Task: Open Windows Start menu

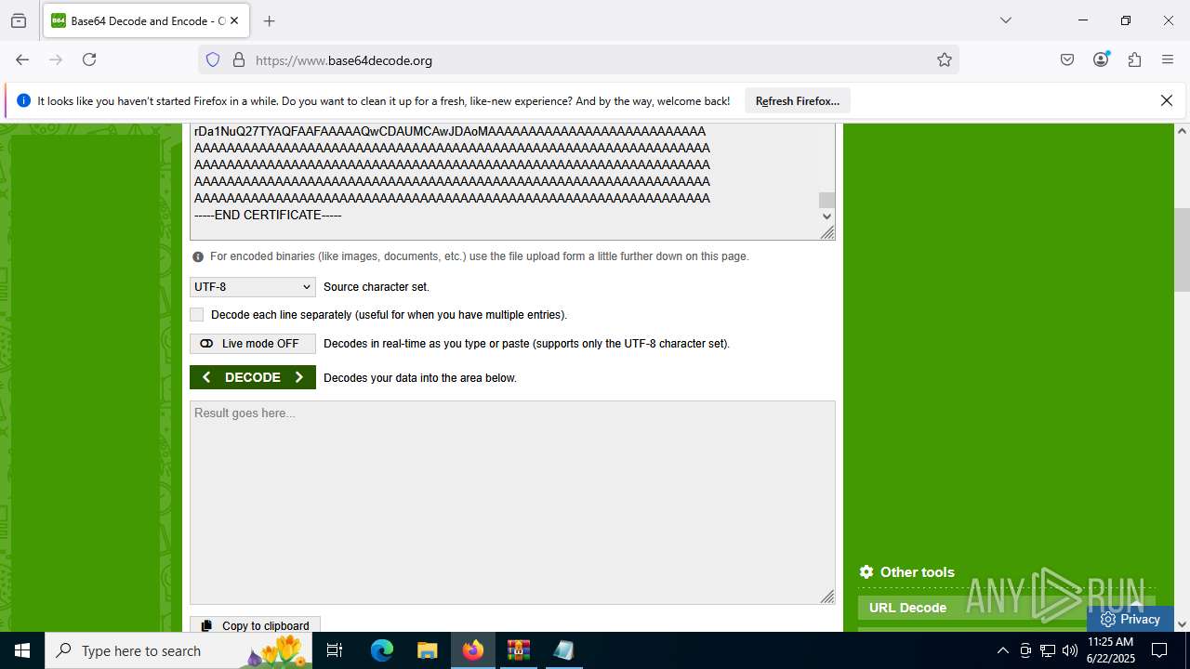Action: coord(22,650)
